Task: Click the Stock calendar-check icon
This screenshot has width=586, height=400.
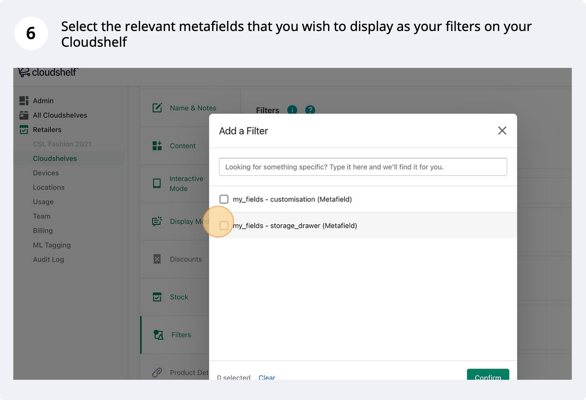Action: (x=157, y=297)
